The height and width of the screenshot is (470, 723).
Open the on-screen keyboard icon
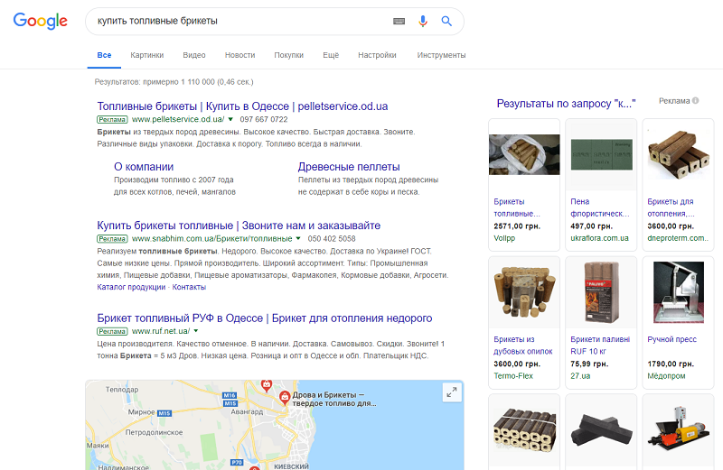(399, 21)
